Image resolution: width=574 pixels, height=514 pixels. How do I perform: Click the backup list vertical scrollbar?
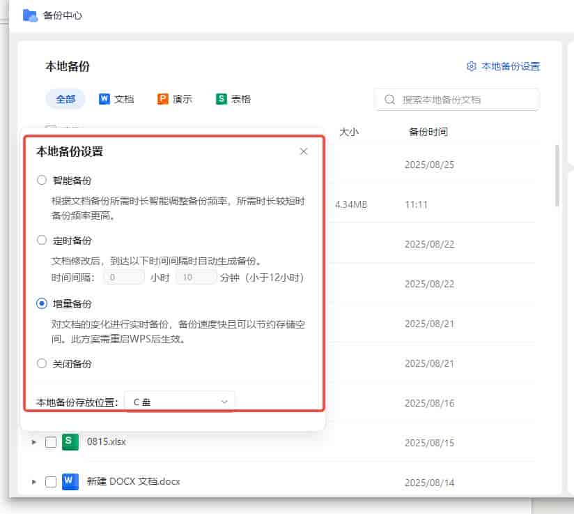point(557,176)
